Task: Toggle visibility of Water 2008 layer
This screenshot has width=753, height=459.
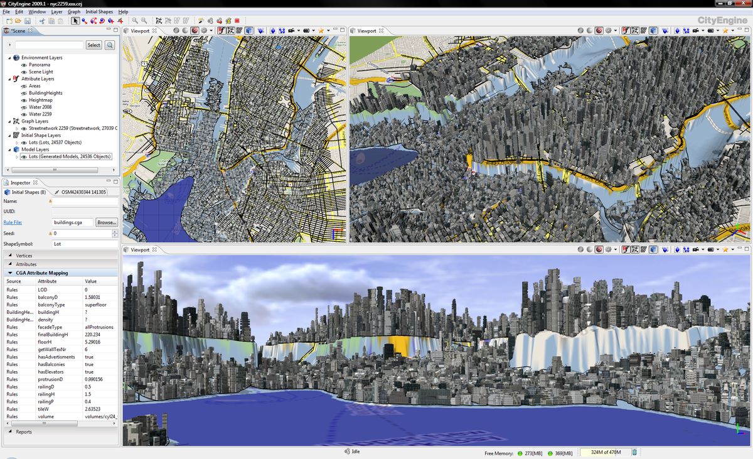Action: [x=24, y=107]
